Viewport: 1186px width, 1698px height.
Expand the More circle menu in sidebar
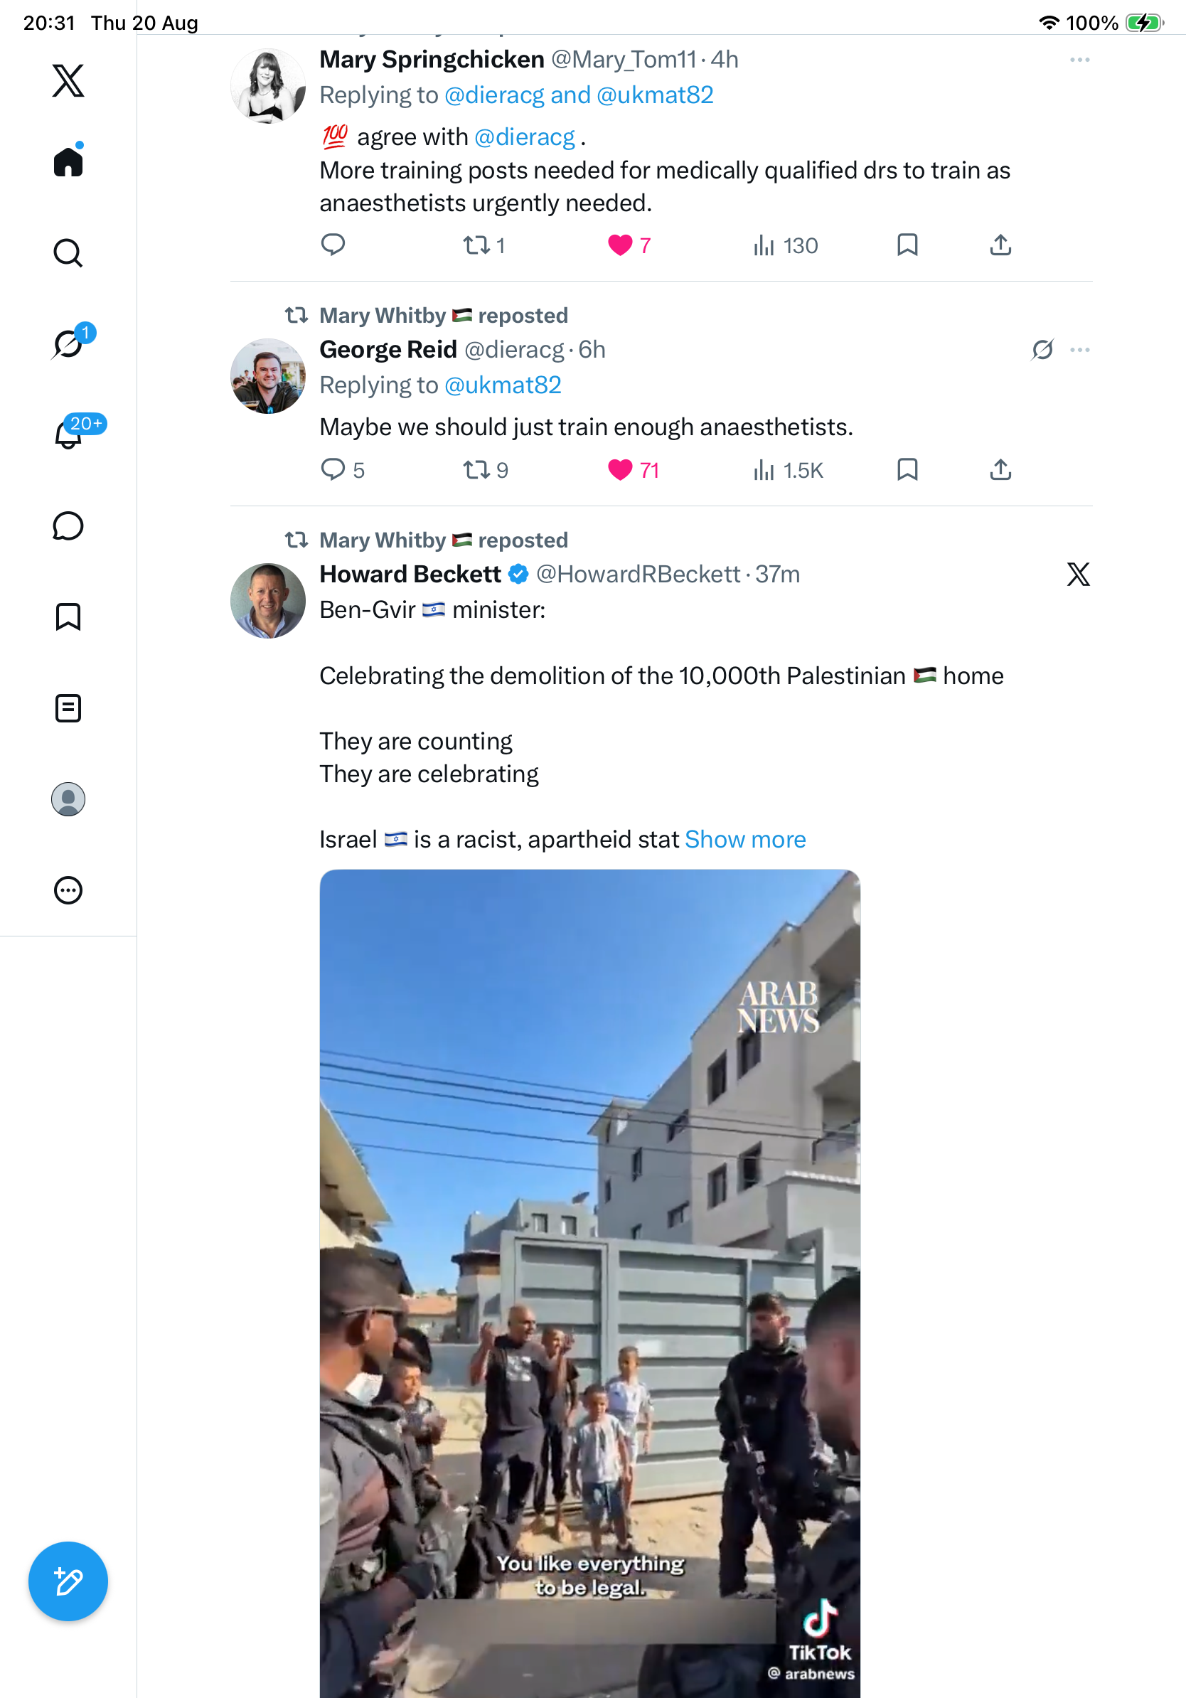(68, 890)
